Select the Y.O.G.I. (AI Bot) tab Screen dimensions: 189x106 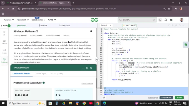coord(57,74)
